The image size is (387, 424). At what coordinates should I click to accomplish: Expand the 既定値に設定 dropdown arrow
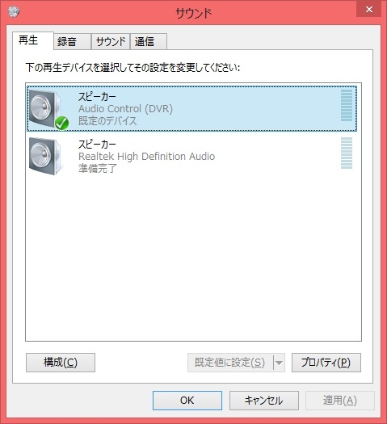(279, 363)
